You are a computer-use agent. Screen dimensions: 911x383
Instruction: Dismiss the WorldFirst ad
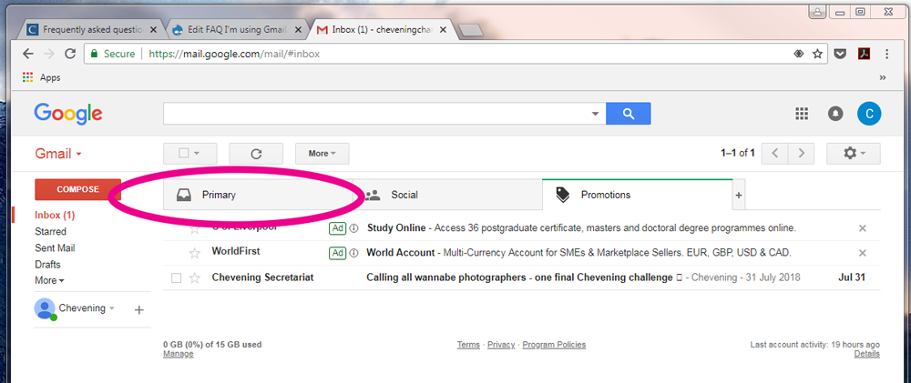[x=862, y=253]
